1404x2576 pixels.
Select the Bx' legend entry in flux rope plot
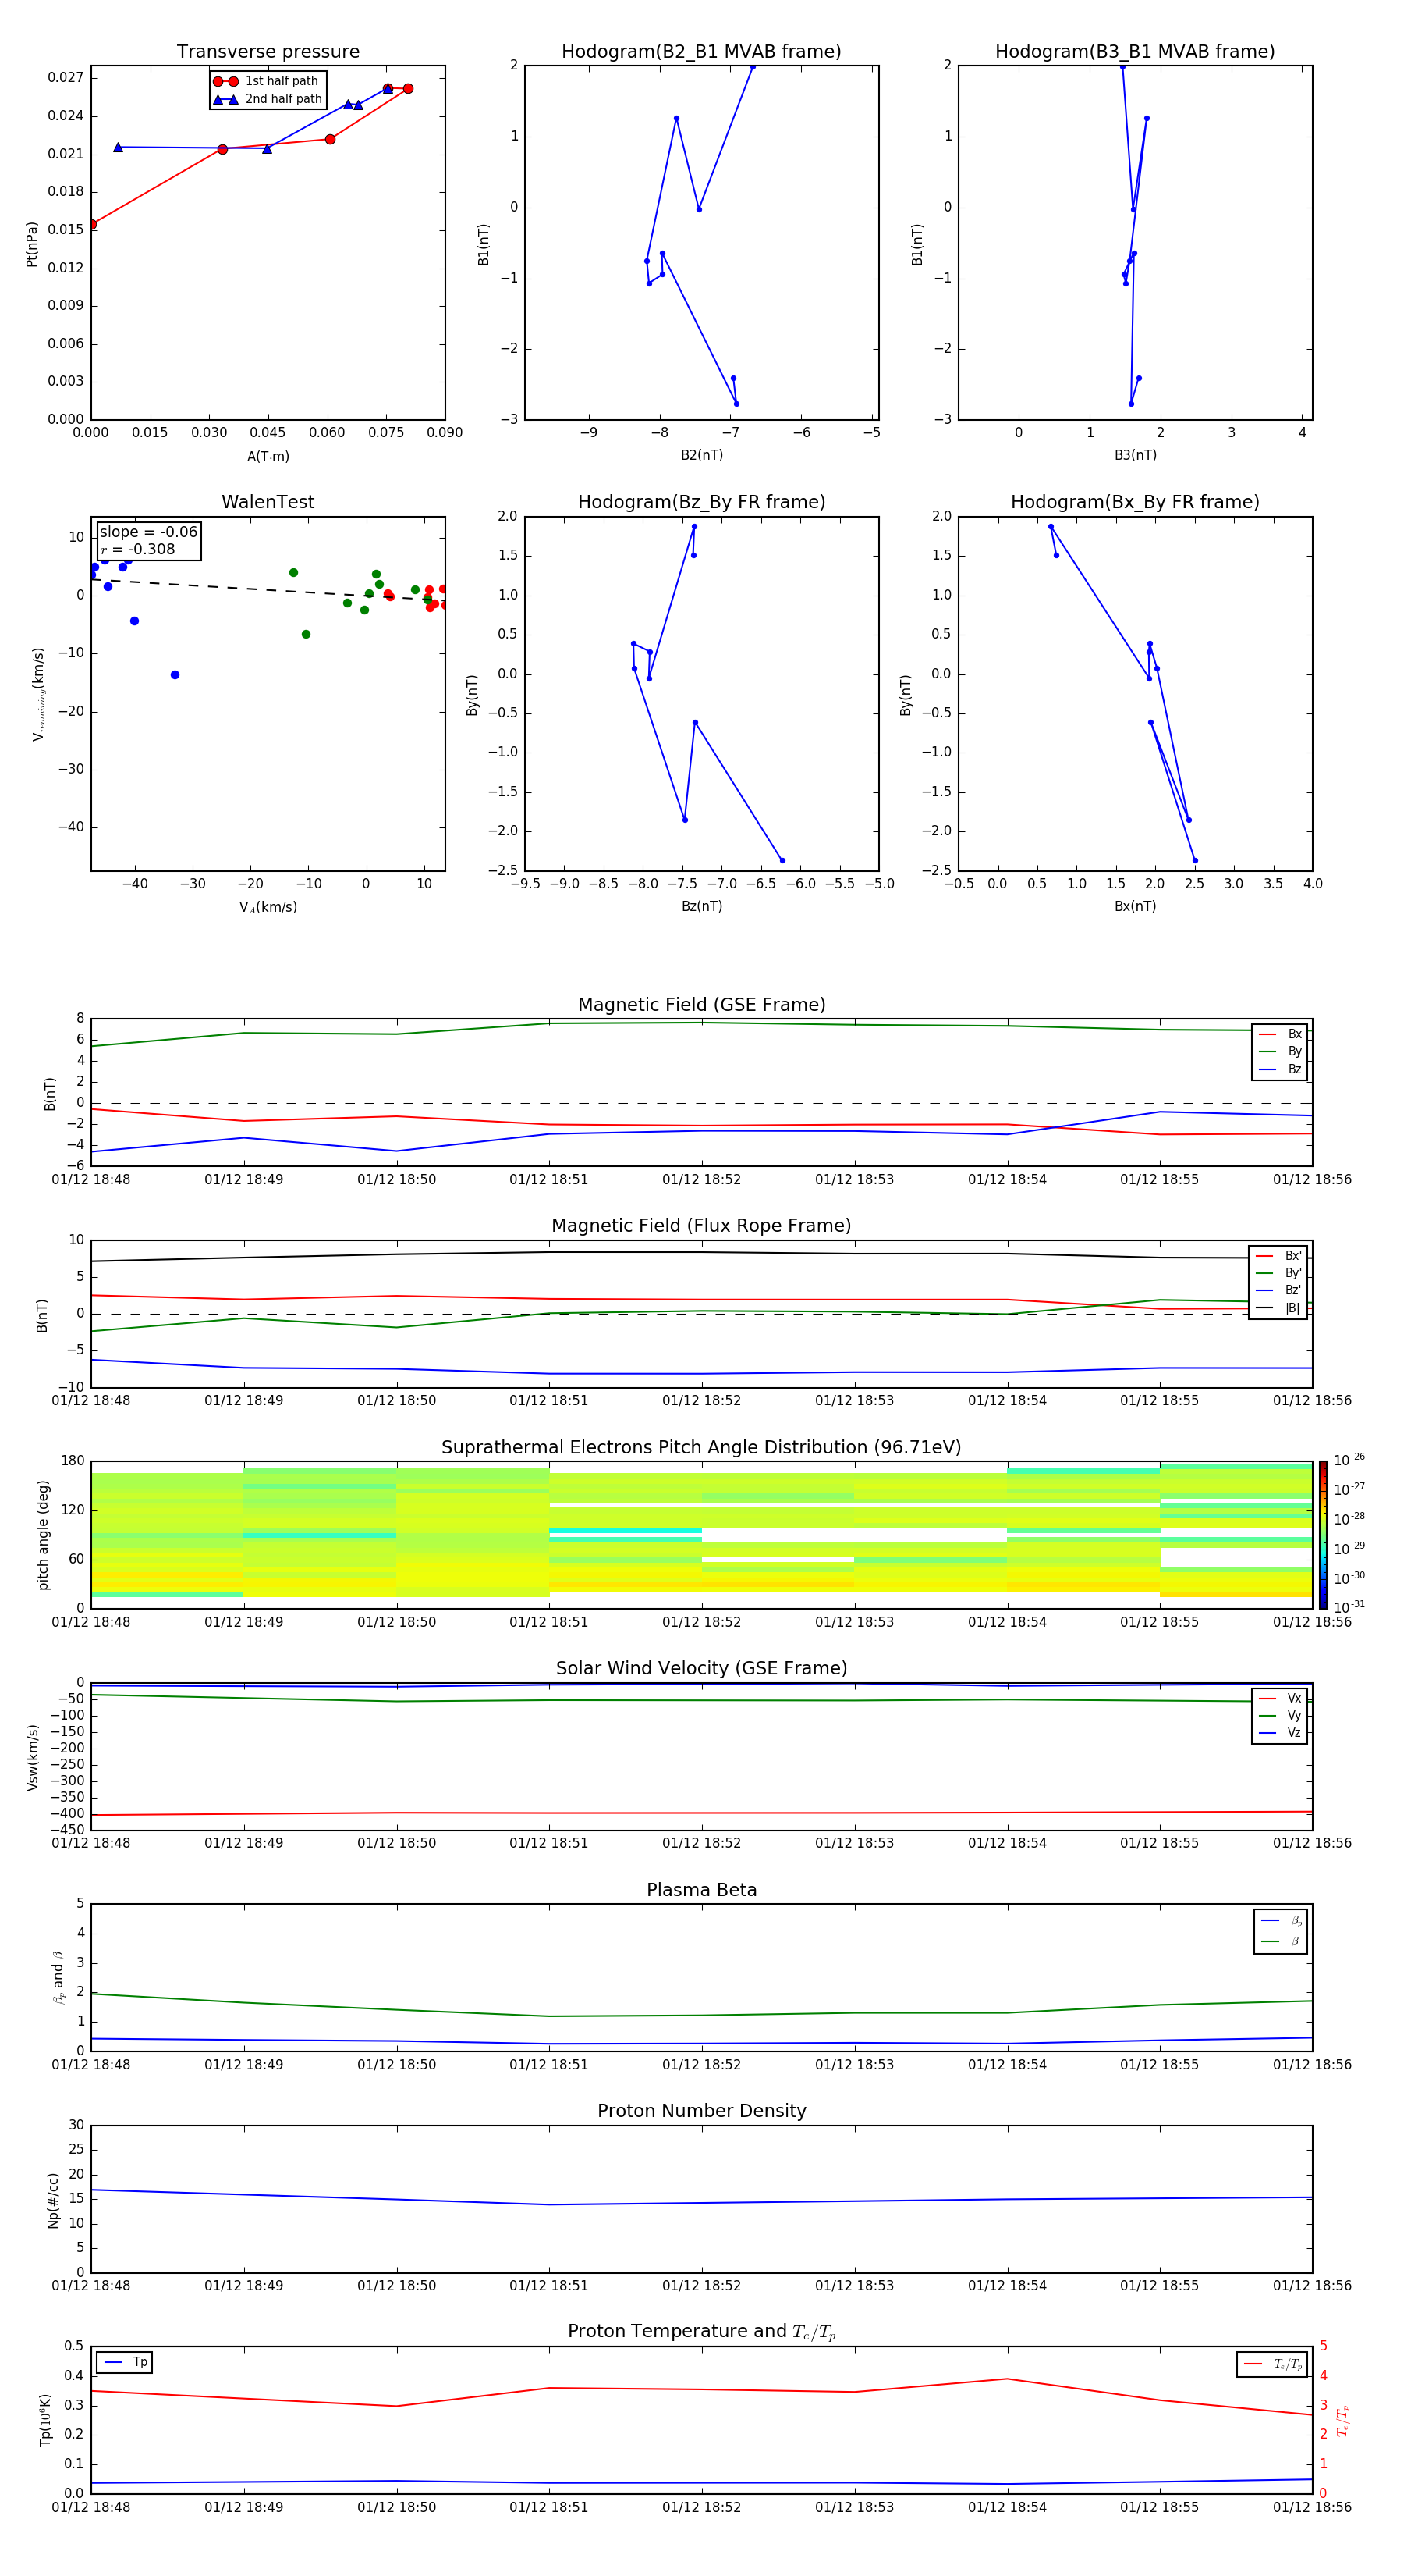(1278, 1256)
